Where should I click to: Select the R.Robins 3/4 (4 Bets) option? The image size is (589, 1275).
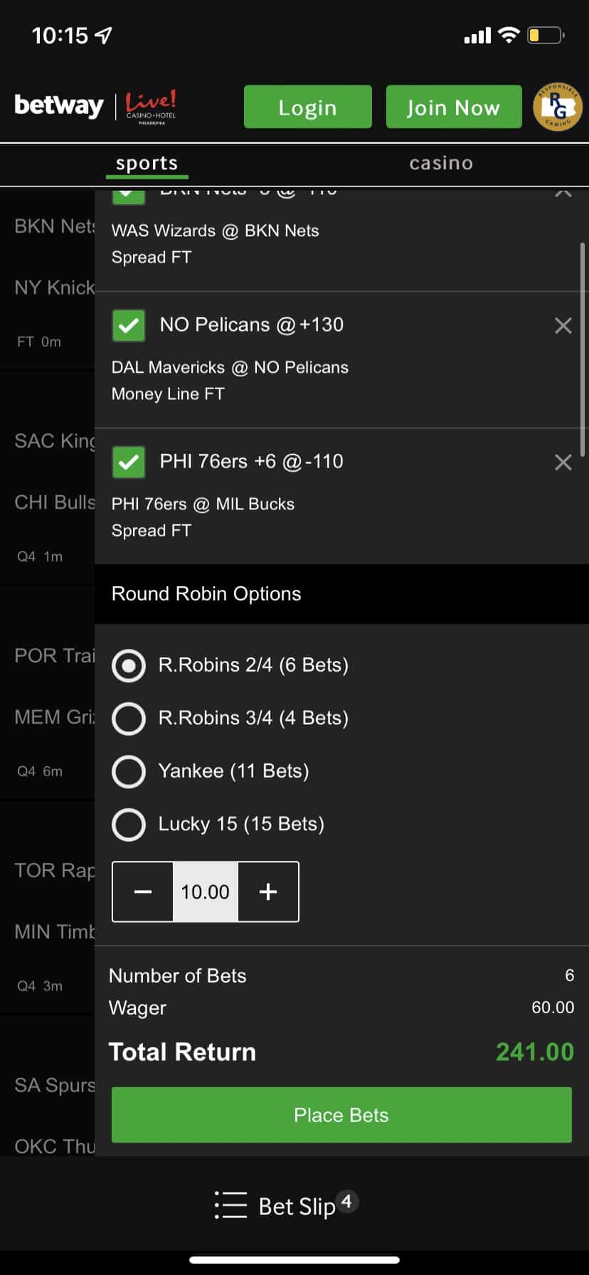pos(128,718)
